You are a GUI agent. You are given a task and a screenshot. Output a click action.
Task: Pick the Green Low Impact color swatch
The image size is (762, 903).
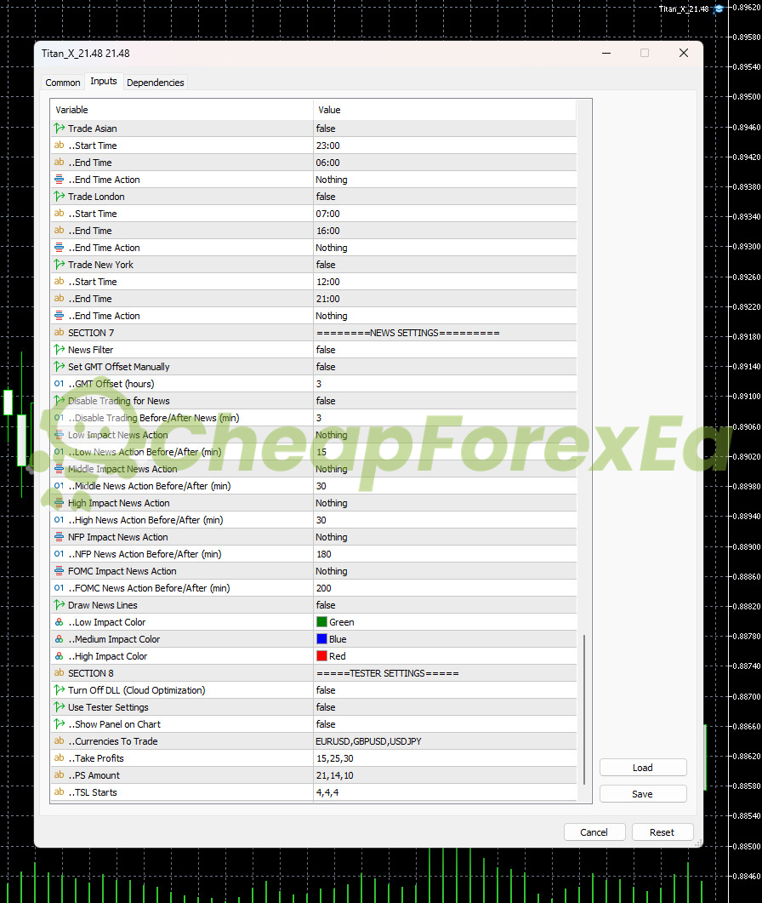(321, 622)
